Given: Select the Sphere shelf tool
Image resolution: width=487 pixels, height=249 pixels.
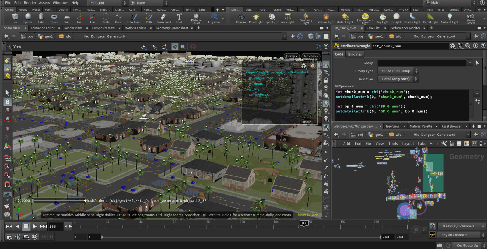Looking at the screenshot, I should 28,18.
